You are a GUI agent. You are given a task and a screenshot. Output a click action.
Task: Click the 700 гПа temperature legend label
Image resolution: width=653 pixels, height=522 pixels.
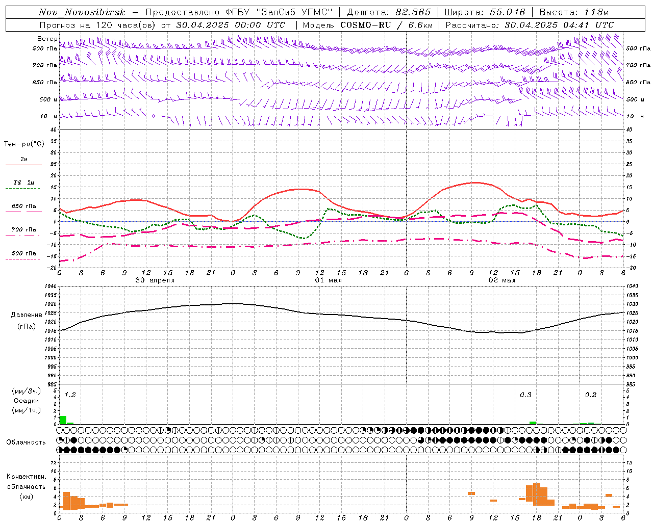24,230
